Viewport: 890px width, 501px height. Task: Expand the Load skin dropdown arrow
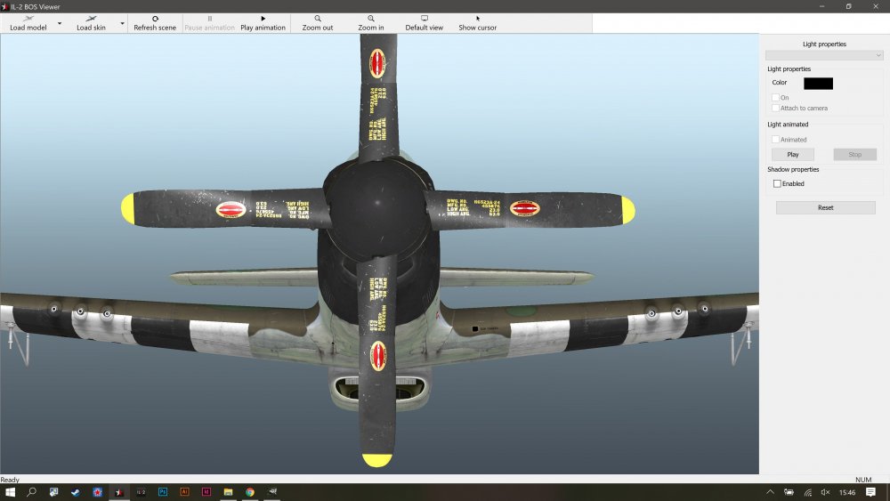pos(122,23)
